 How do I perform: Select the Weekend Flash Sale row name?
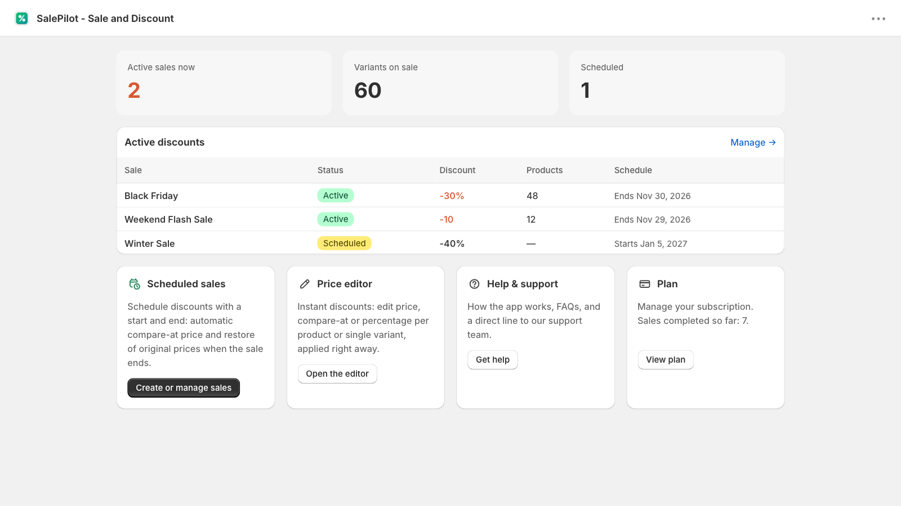click(x=168, y=219)
